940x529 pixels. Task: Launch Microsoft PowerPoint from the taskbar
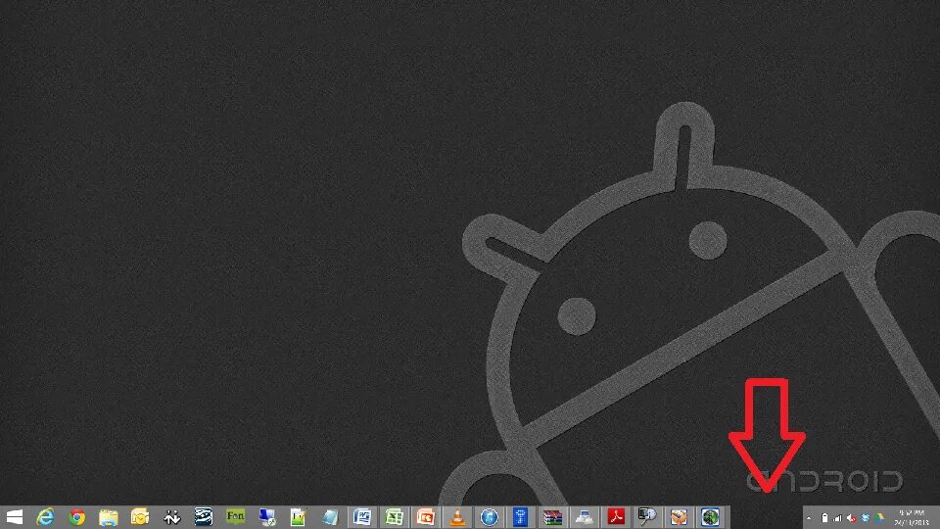pos(426,517)
